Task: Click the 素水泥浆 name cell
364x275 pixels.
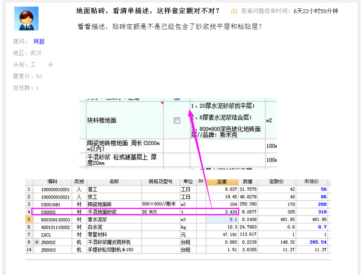Action: 114,219
